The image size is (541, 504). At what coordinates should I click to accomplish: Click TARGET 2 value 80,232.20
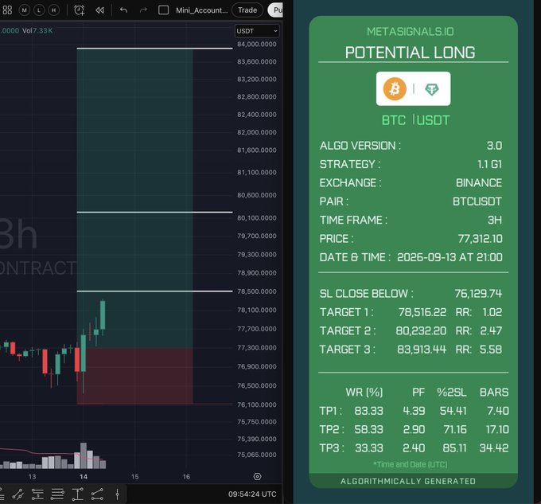421,331
